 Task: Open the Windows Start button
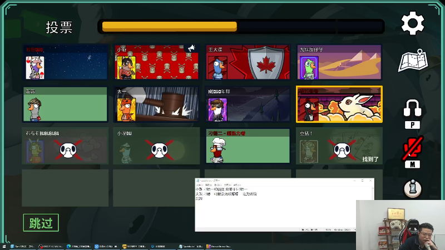4,247
